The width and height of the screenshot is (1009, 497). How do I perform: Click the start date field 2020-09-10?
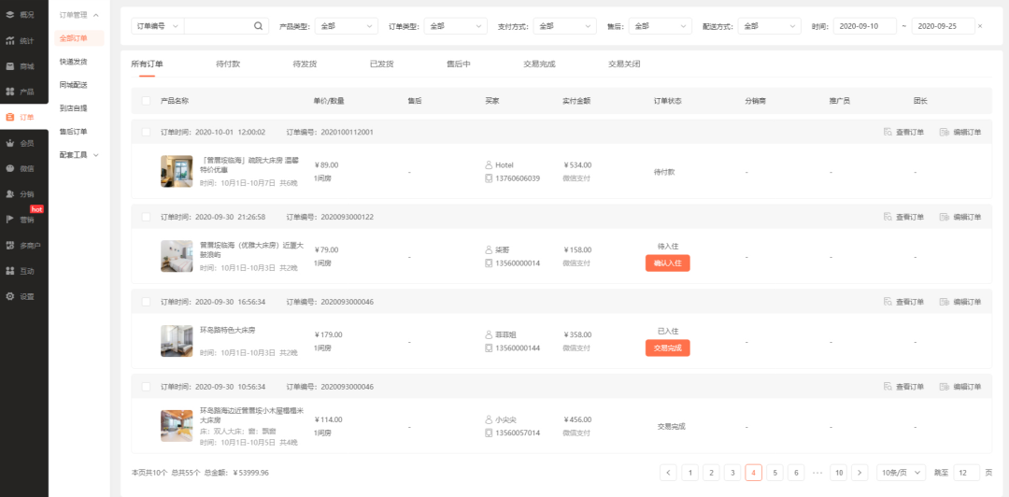863,26
